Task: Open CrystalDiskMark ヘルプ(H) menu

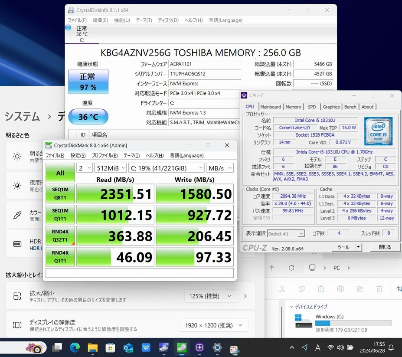Action: coord(154,155)
